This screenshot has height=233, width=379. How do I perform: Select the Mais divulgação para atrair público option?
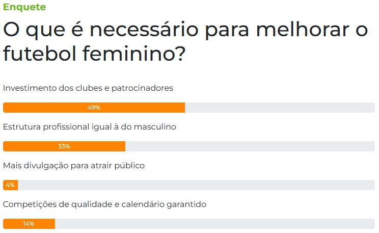(x=74, y=166)
